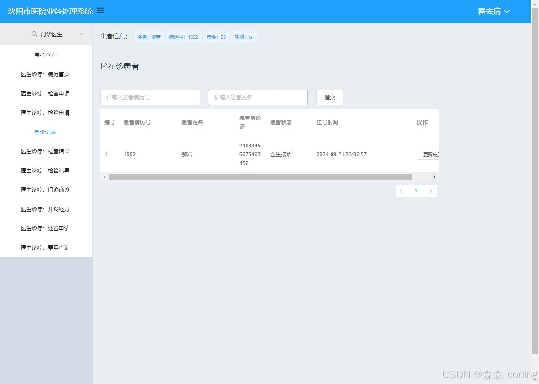Open 医生诊疗：开设处方
The height and width of the screenshot is (384, 539).
click(45, 209)
